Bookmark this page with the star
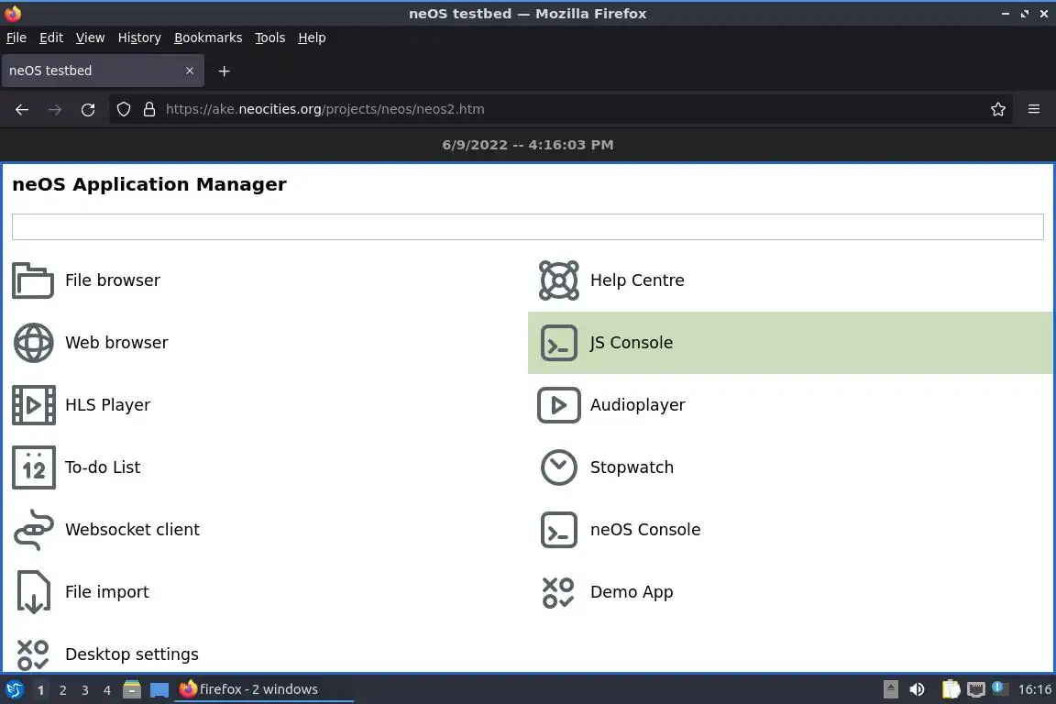Viewport: 1056px width, 704px height. (998, 109)
